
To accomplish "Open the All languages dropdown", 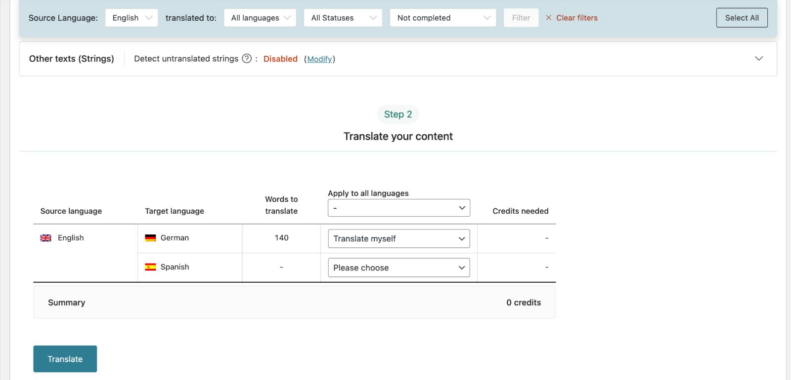I will coord(260,18).
